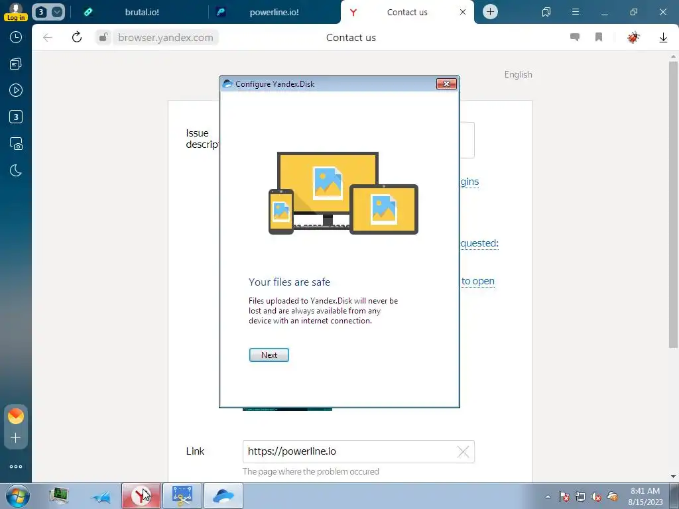Take a screenshot with sidebar camera icon

(16, 144)
